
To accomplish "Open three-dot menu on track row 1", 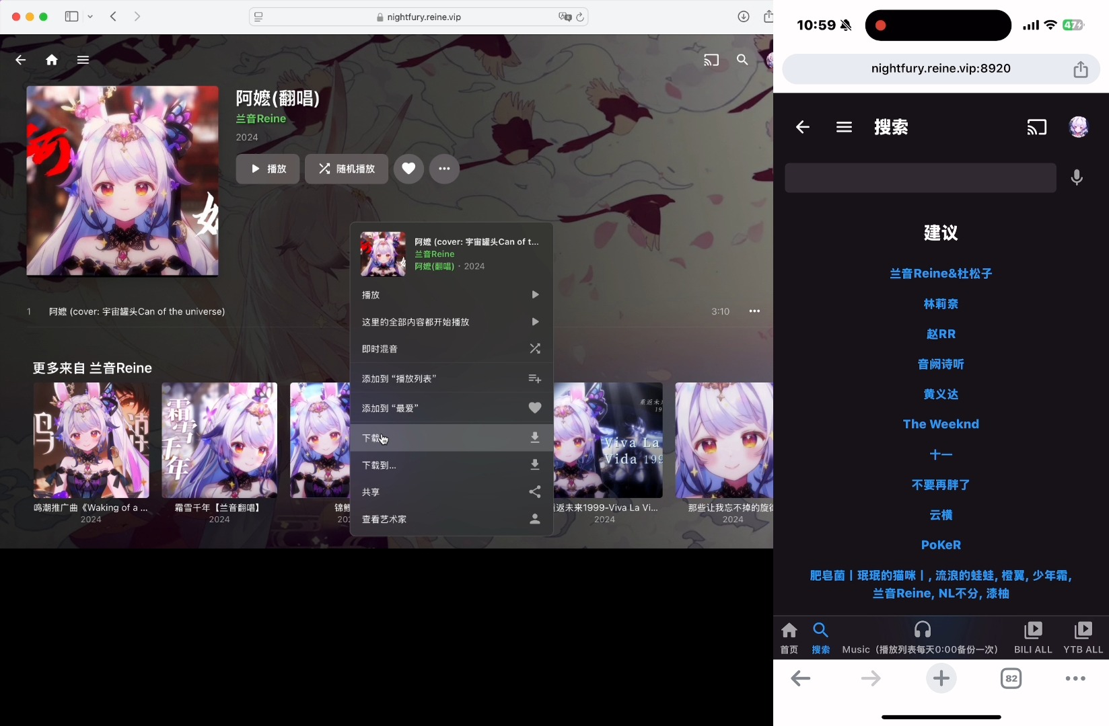I will 754,311.
